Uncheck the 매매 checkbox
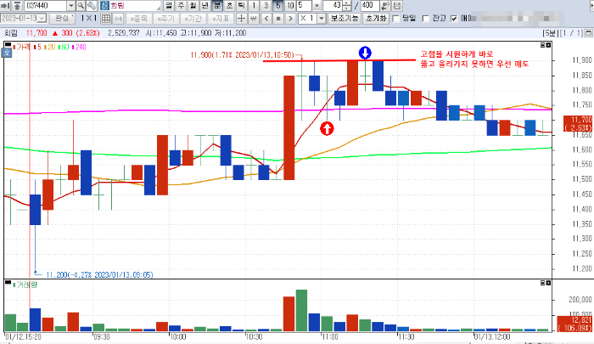Image resolution: width=594 pixels, height=344 pixels. point(454,19)
